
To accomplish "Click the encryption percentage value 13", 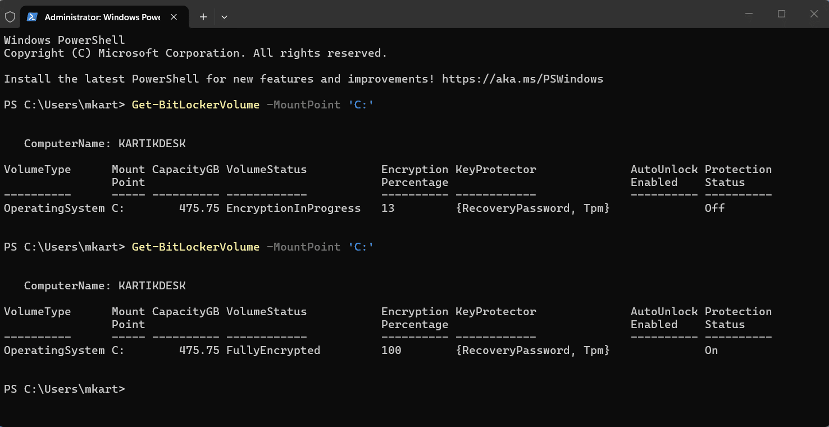I will (x=388, y=208).
